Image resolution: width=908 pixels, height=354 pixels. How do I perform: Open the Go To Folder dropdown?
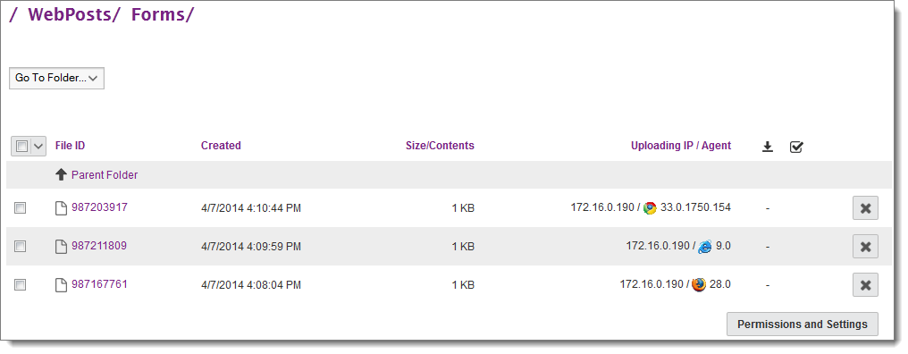57,78
